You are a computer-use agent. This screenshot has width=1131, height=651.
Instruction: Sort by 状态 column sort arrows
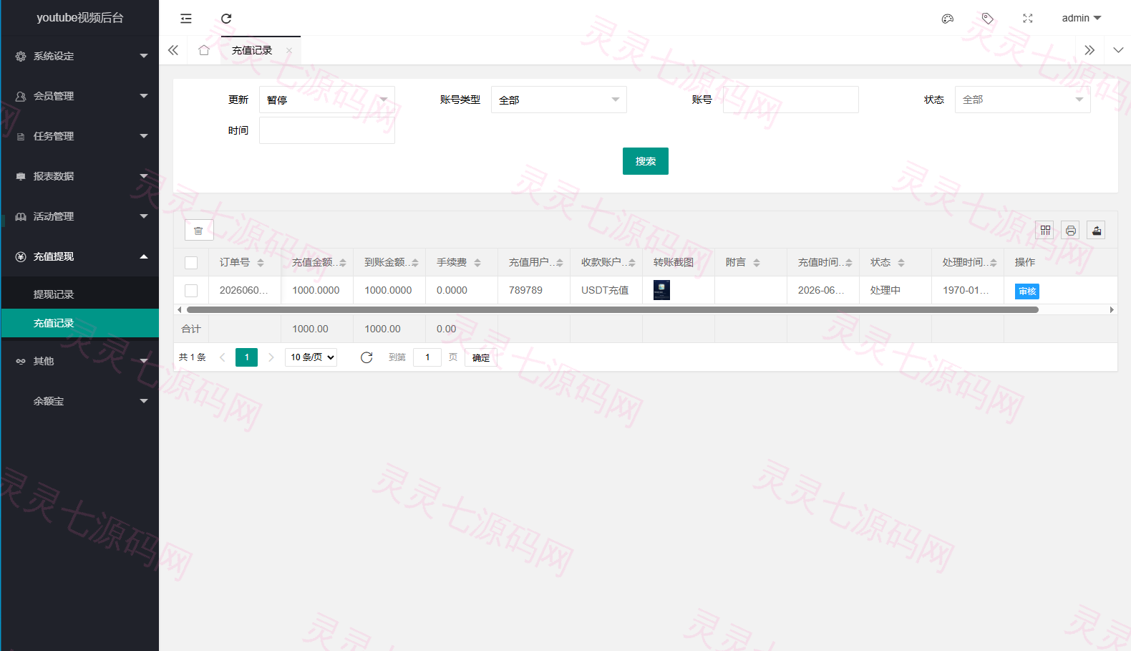click(901, 263)
